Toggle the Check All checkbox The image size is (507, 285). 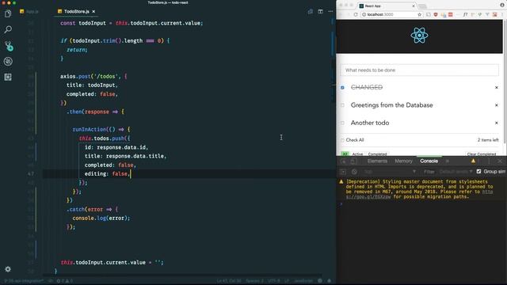(342, 140)
